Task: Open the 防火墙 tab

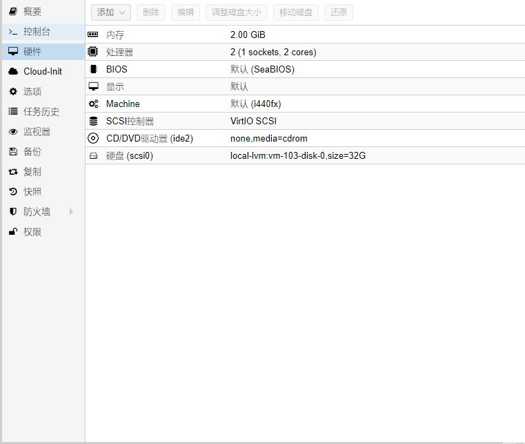Action: (x=43, y=211)
